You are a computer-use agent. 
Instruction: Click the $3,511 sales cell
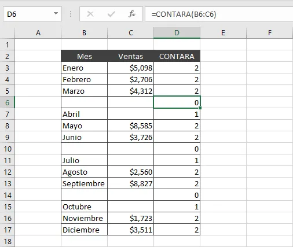[131, 230]
